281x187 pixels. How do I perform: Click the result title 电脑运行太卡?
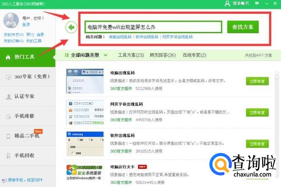122,166
